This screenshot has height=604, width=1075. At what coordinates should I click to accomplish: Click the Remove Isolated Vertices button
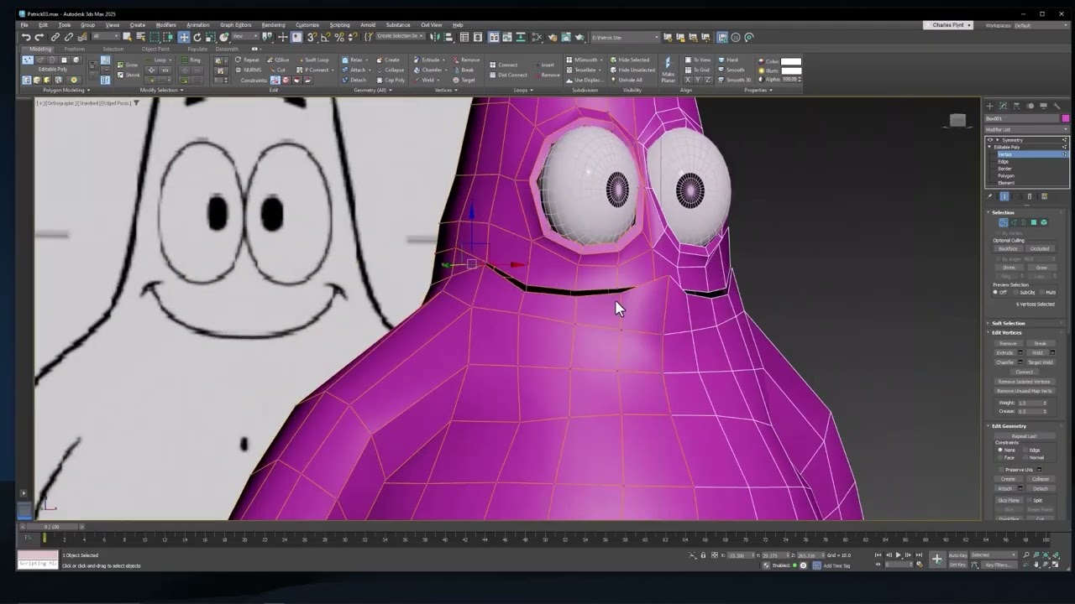point(1025,382)
